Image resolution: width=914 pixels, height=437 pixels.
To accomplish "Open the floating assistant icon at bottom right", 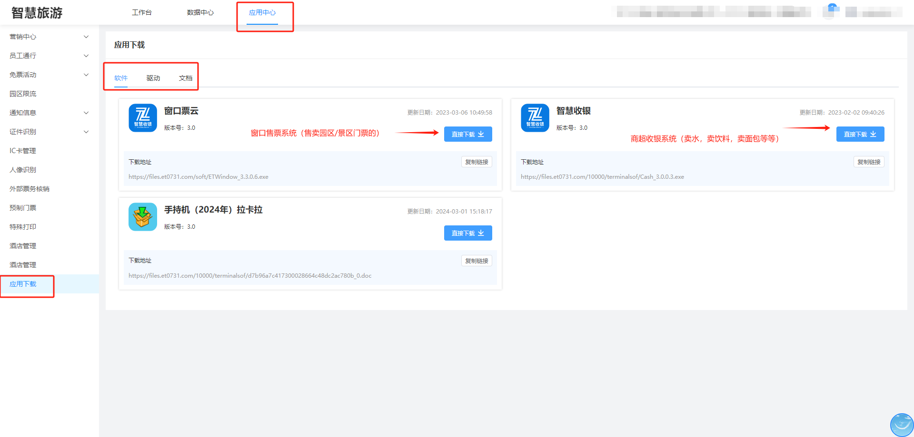I will pos(902,424).
